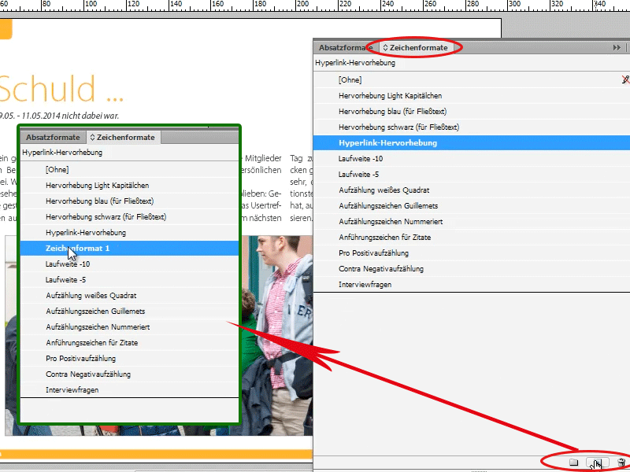Click the crossed-out pen icon beside [Ohne]

[x=625, y=79]
